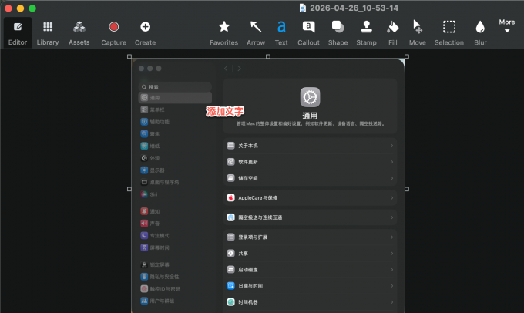Click the 通知 sidebar icon
This screenshot has width=524, height=313.
point(144,211)
